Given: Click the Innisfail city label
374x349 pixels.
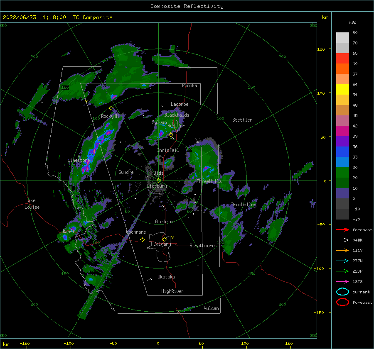Looking at the screenshot, I should tap(168, 150).
